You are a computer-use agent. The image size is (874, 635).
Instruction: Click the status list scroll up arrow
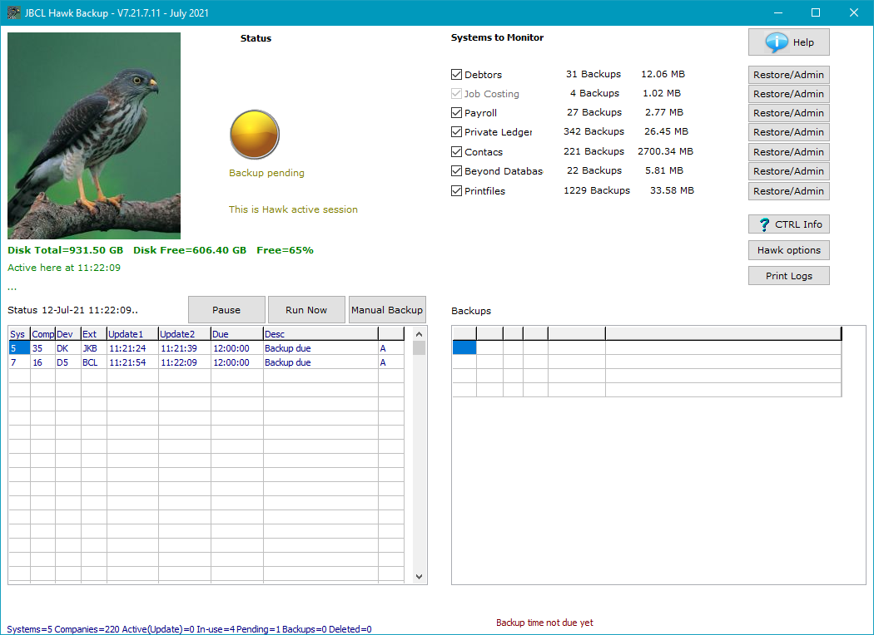tap(419, 334)
